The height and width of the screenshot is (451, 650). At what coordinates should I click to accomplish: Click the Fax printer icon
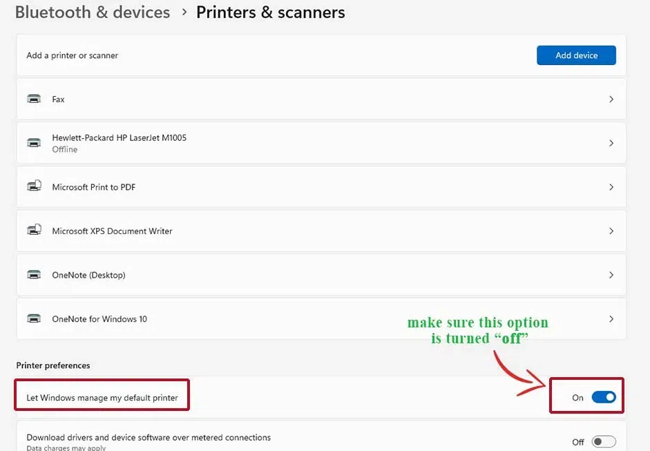34,99
